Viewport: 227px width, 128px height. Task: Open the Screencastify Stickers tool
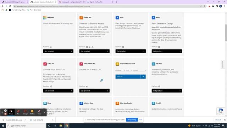(32, 112)
